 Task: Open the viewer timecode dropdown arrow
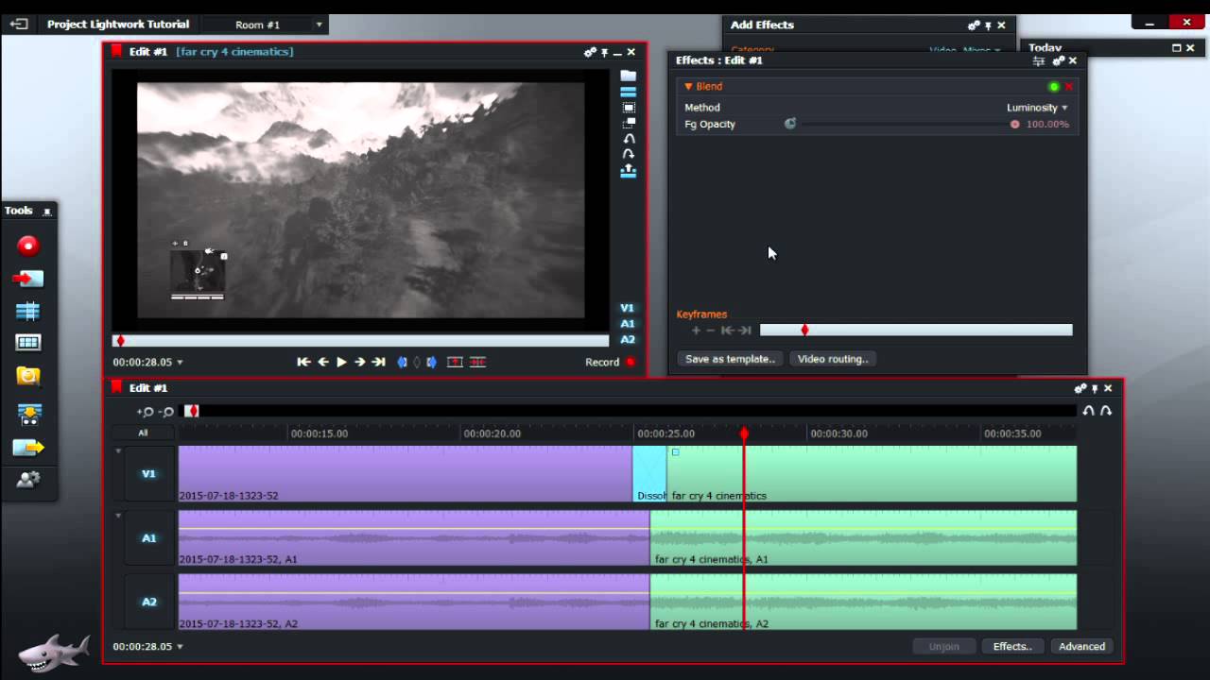[x=180, y=363]
